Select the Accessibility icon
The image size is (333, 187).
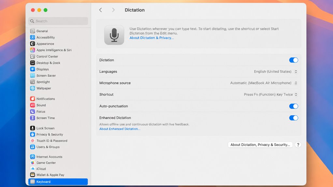(x=33, y=37)
